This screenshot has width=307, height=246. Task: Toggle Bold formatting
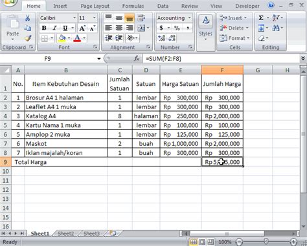44,28
